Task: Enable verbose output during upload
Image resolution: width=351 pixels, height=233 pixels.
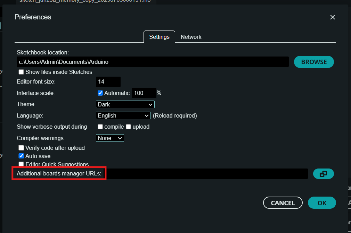Action: pyautogui.click(x=129, y=127)
